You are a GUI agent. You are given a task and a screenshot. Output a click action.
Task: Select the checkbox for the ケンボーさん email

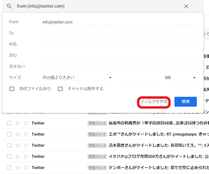[x=9, y=168]
